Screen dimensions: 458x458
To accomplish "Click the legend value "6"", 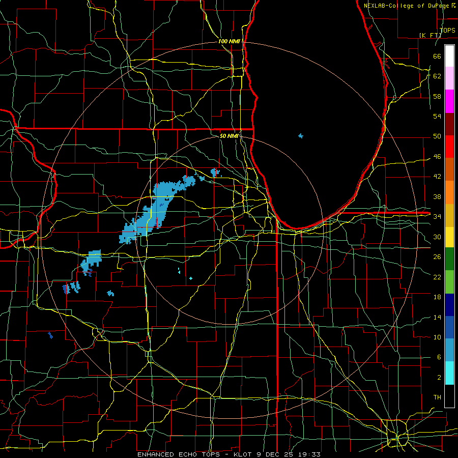I will [439, 357].
